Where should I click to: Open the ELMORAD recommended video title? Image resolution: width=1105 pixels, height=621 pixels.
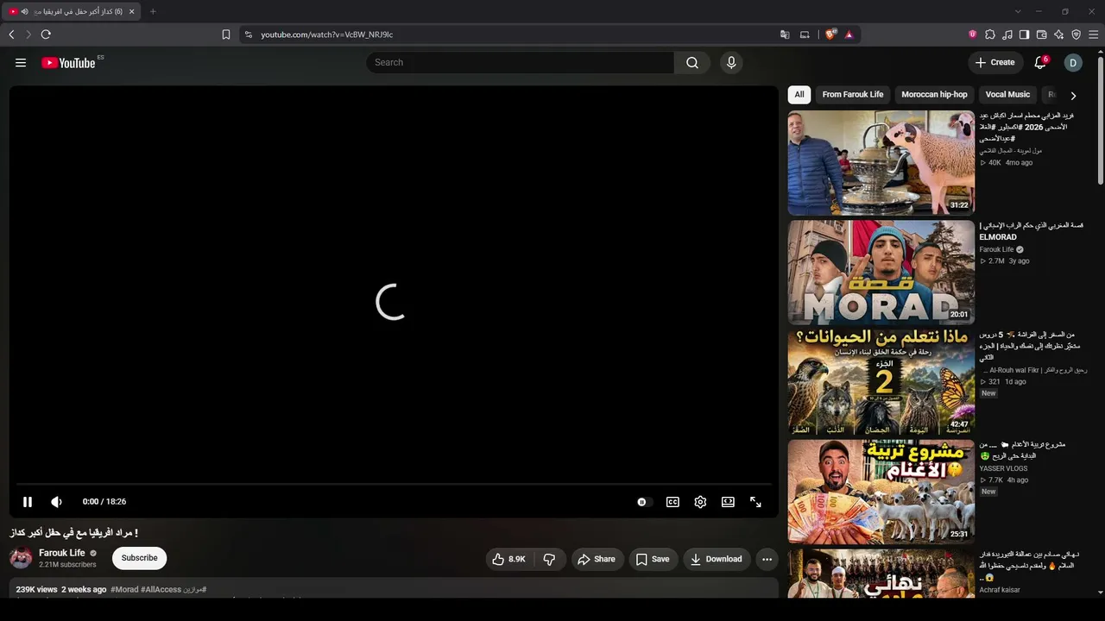click(x=1031, y=231)
